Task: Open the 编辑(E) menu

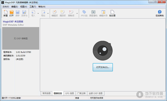Action: [x=14, y=7]
